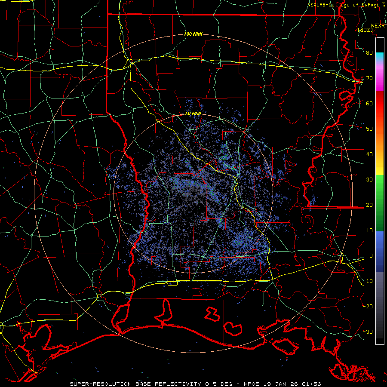This screenshot has height=387, width=387.
Task: Click the 80 dBZ scale value
Action: click(369, 53)
